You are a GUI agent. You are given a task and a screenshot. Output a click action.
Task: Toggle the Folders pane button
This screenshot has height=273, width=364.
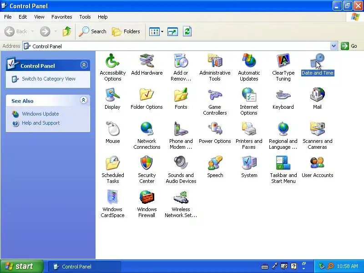click(126, 31)
